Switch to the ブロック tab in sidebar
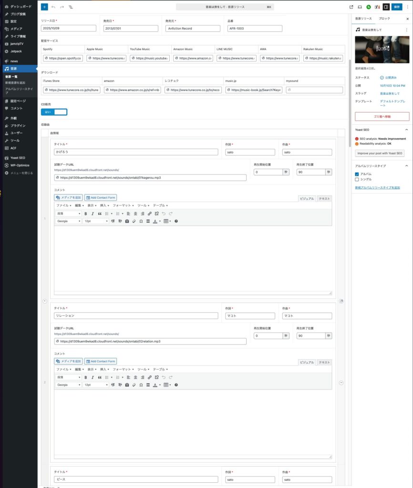The width and height of the screenshot is (413, 488). (x=384, y=19)
